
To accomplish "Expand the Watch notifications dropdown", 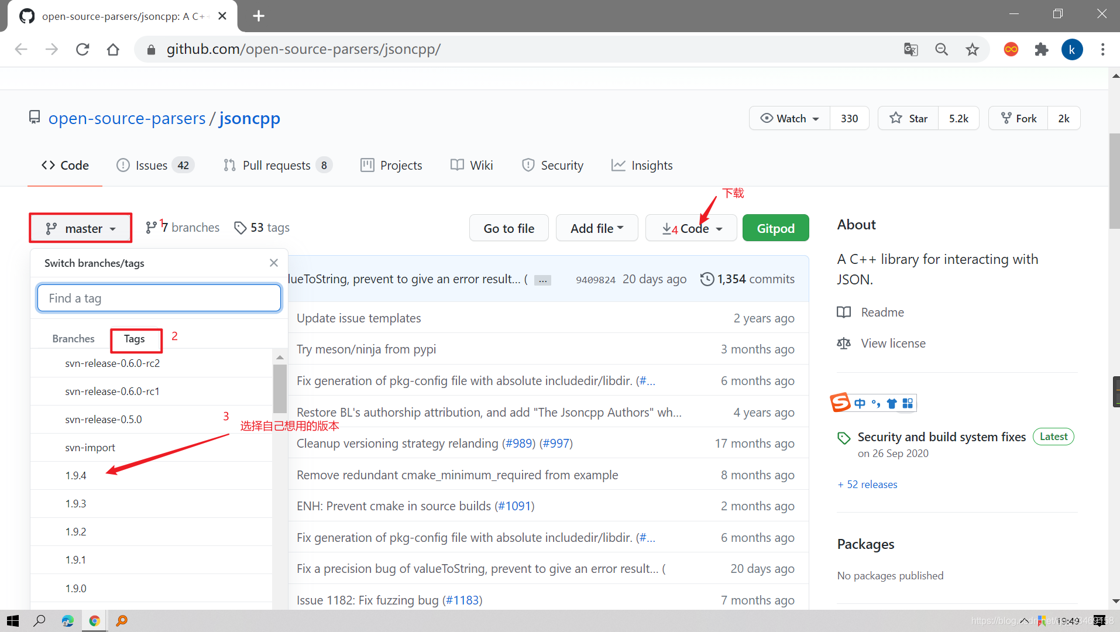I will pos(789,118).
